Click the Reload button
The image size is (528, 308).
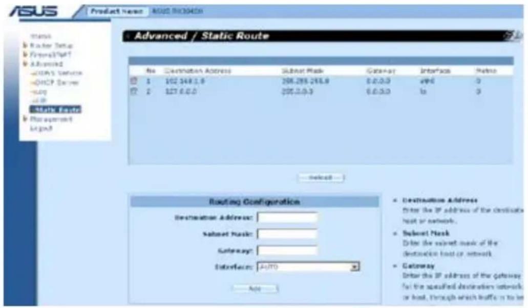point(321,177)
